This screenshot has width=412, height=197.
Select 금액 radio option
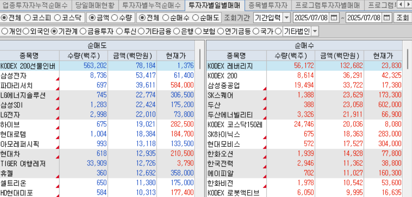92,18
